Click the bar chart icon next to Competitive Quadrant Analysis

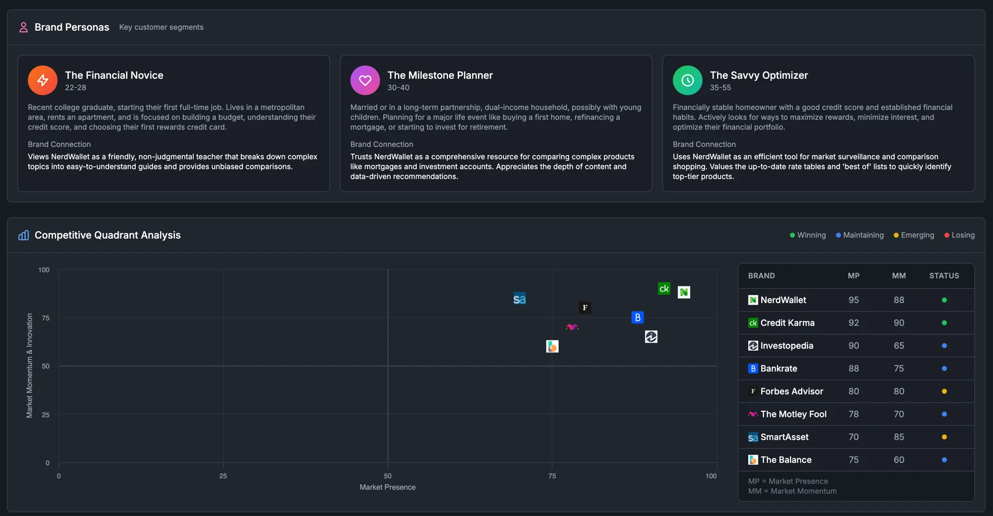(x=23, y=235)
